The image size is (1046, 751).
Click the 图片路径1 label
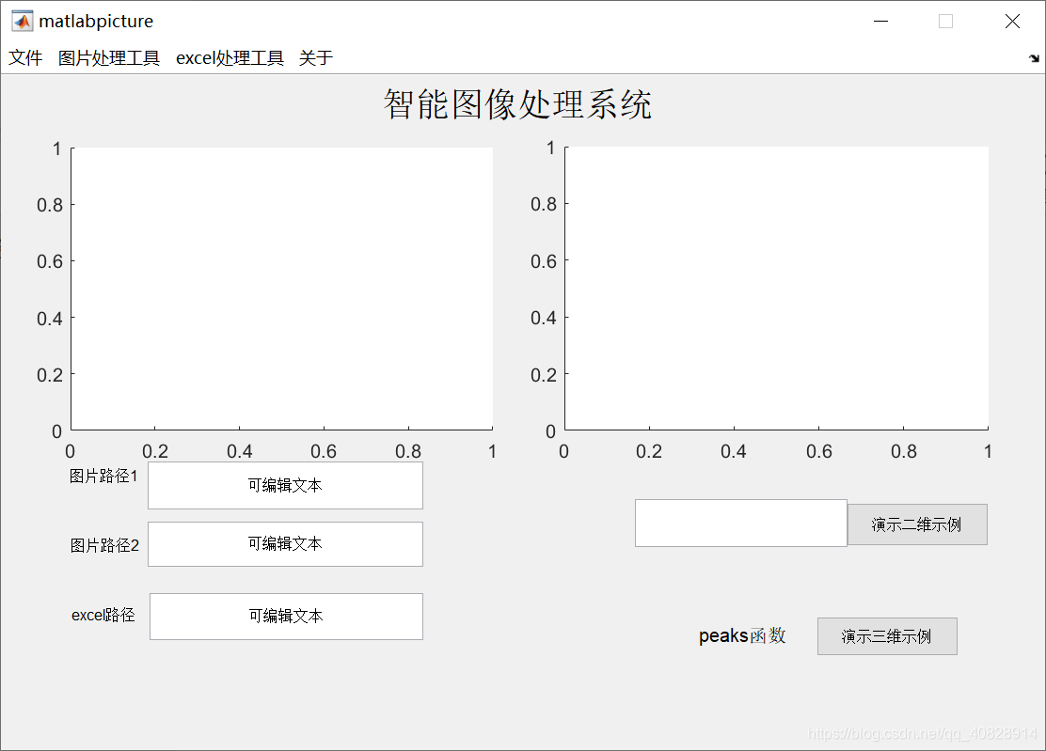point(105,477)
